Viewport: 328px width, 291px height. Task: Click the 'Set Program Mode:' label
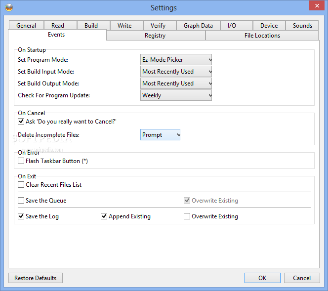(x=43, y=60)
